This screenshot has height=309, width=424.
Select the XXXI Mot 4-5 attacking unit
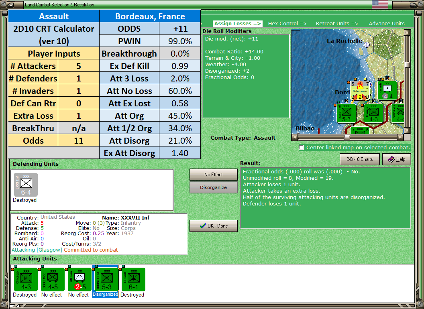pyautogui.click(x=53, y=279)
